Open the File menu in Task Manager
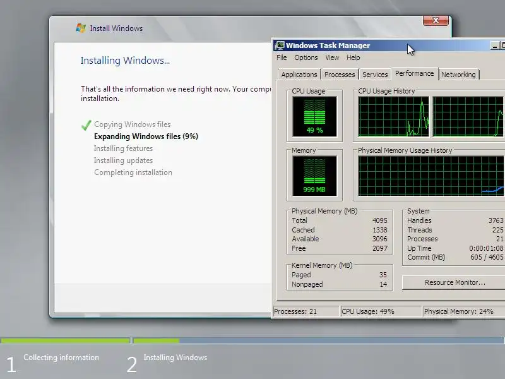 (x=282, y=57)
